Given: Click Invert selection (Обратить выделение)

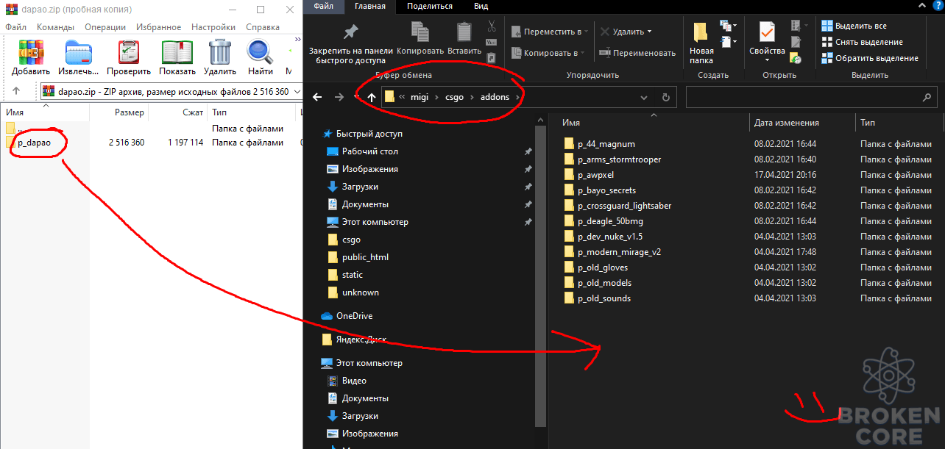Looking at the screenshot, I should 870,58.
